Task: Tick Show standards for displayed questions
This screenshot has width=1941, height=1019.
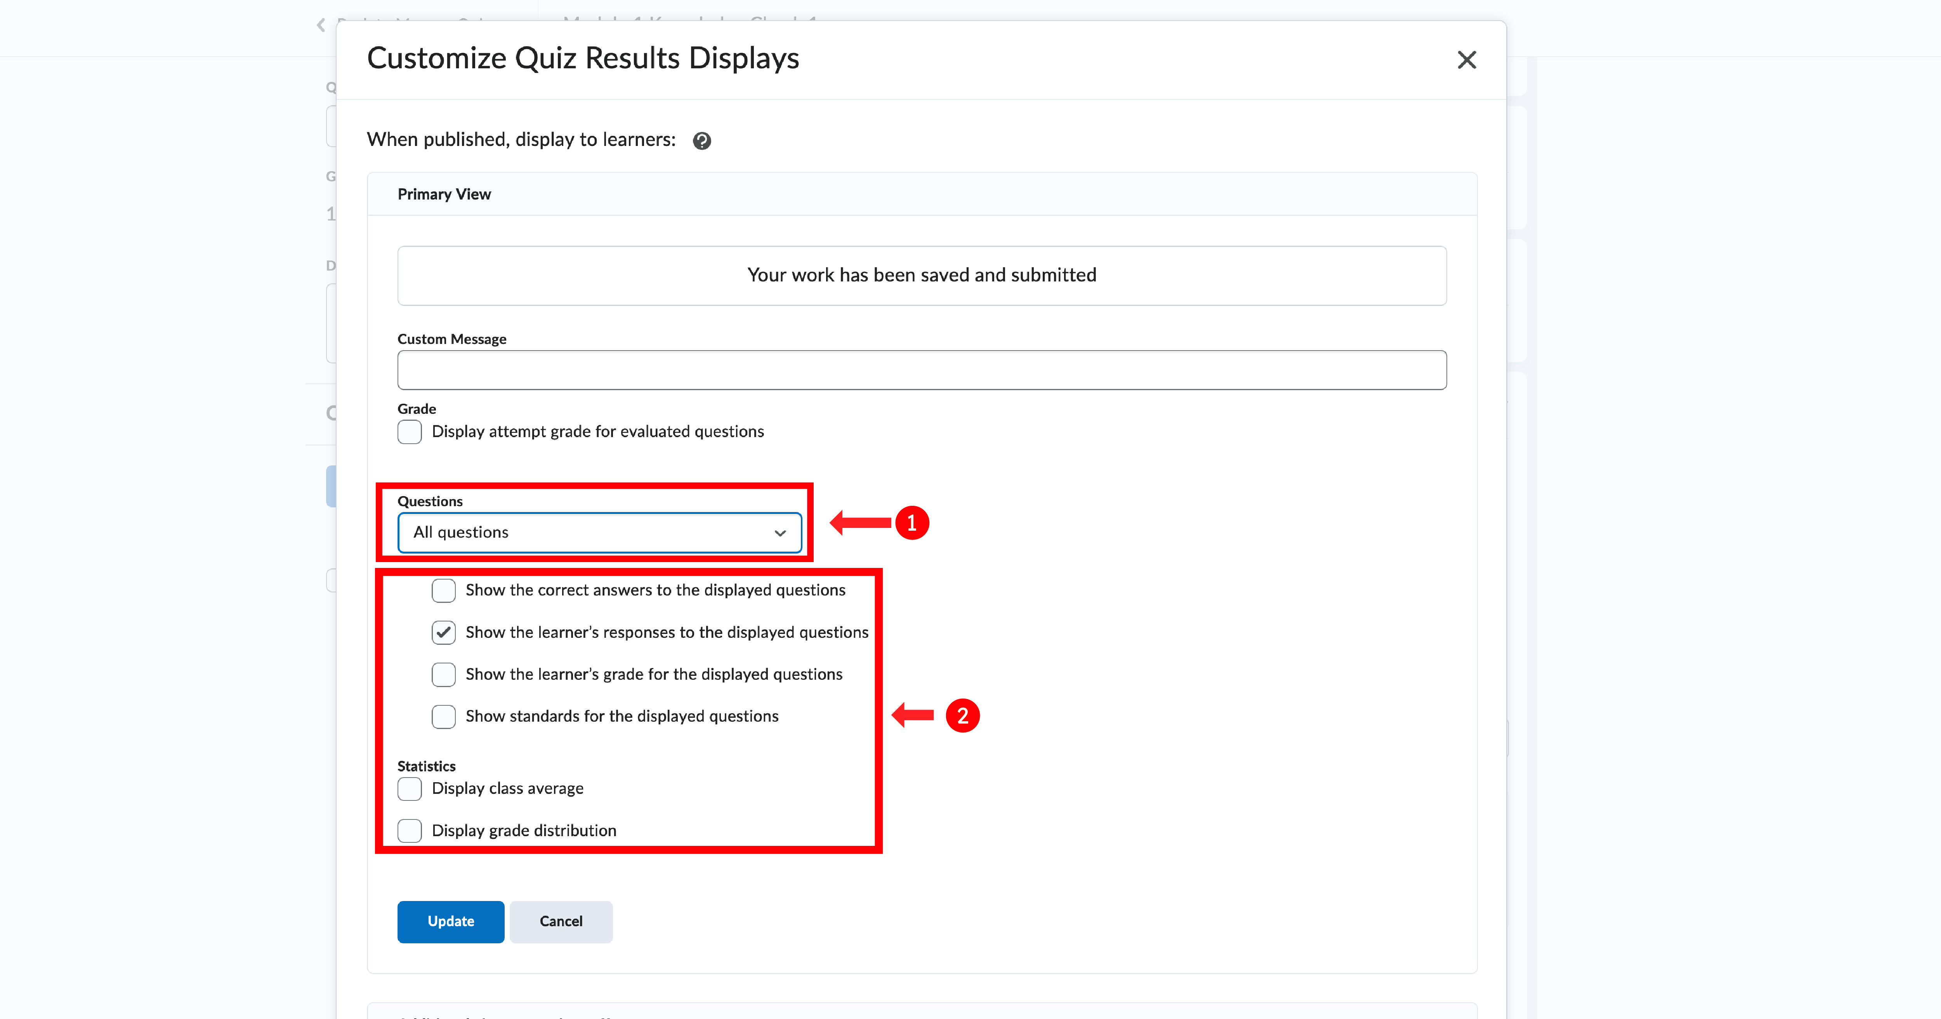Action: [x=443, y=717]
